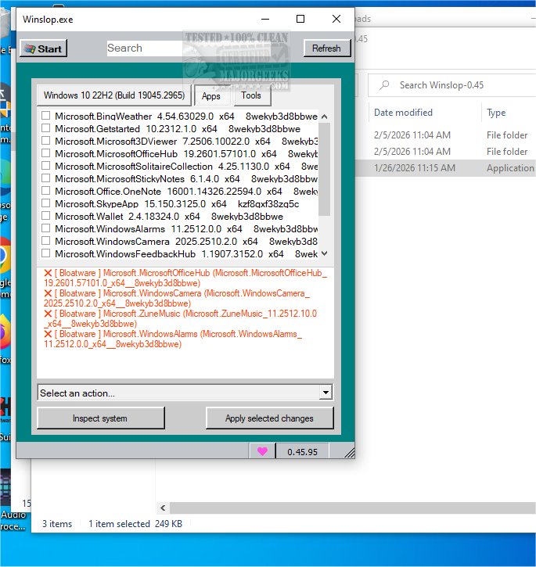Minimize the Winslop.exe window
Image resolution: width=536 pixels, height=567 pixels.
click(265, 19)
